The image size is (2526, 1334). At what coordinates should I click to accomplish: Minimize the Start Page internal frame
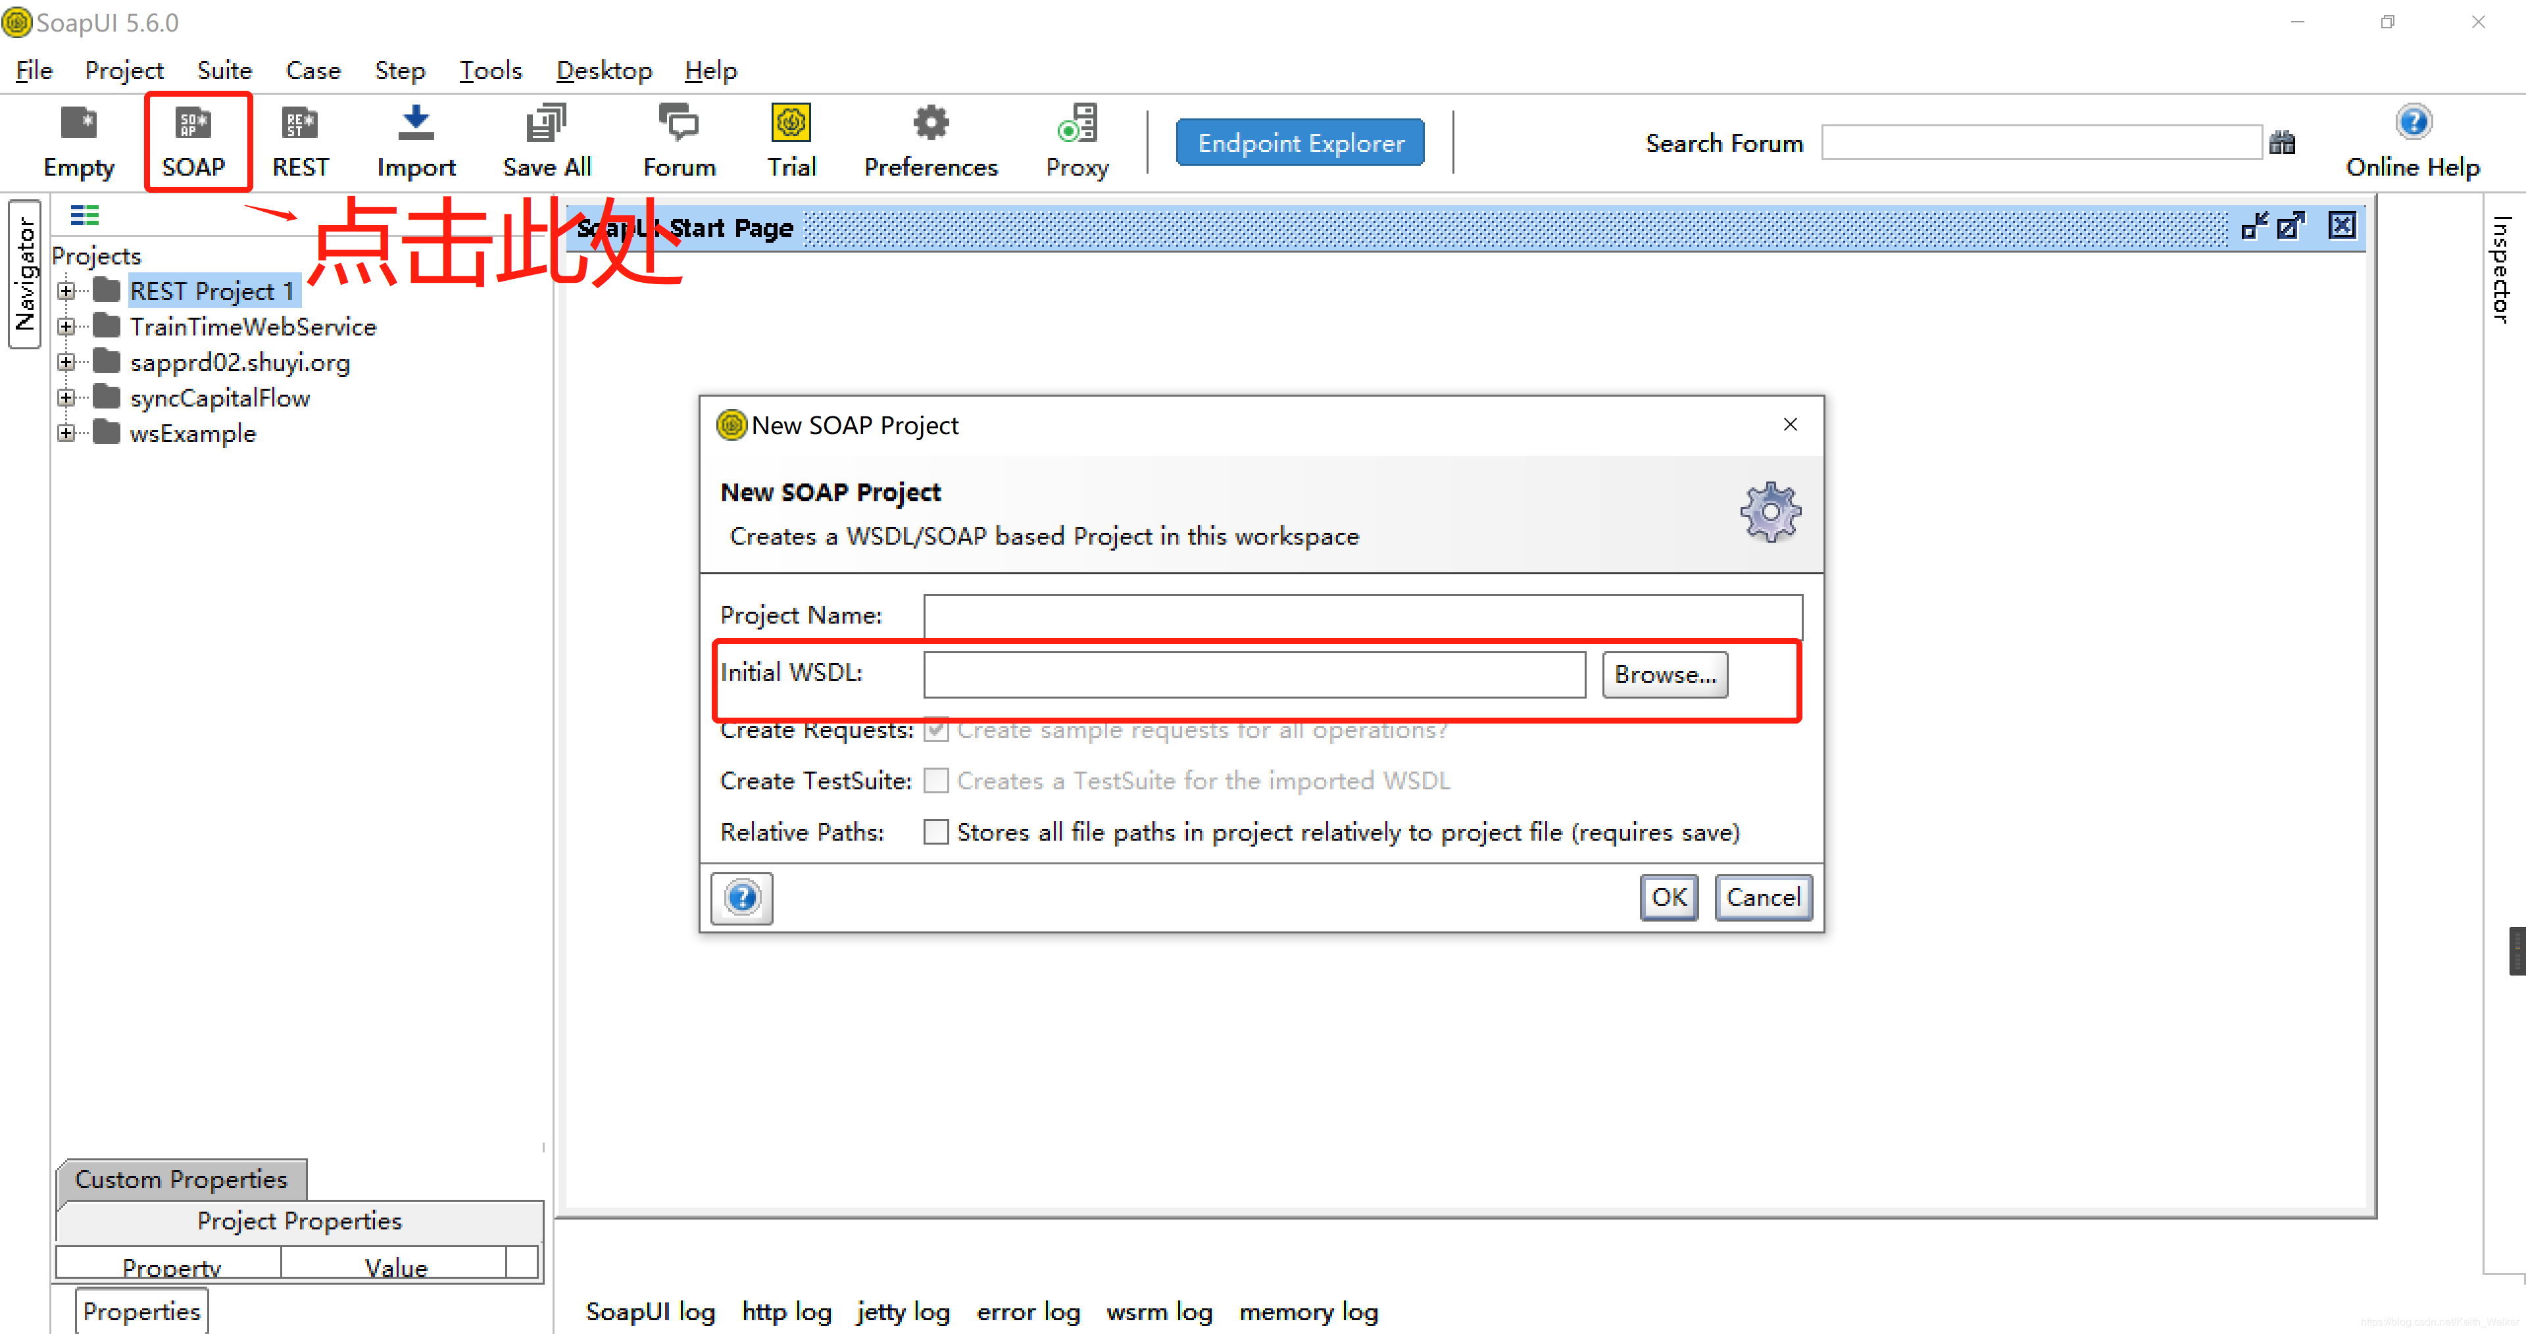(2254, 226)
